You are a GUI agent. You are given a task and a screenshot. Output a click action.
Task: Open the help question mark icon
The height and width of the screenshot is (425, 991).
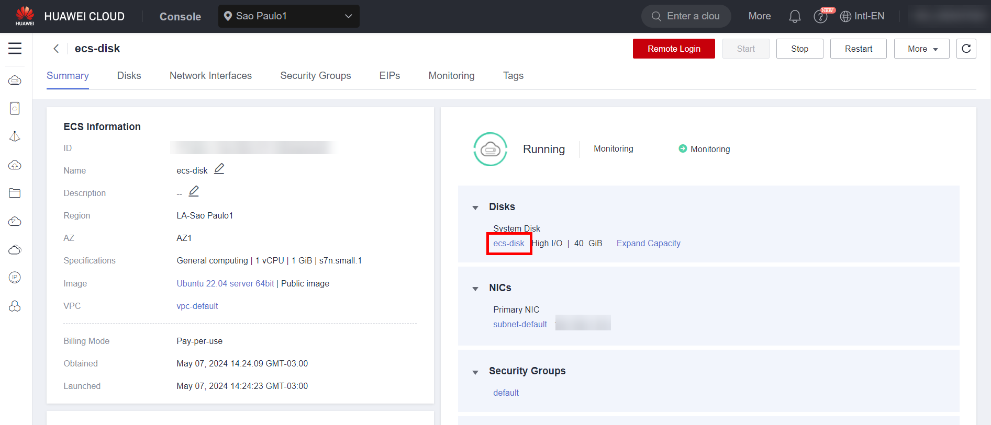point(820,17)
